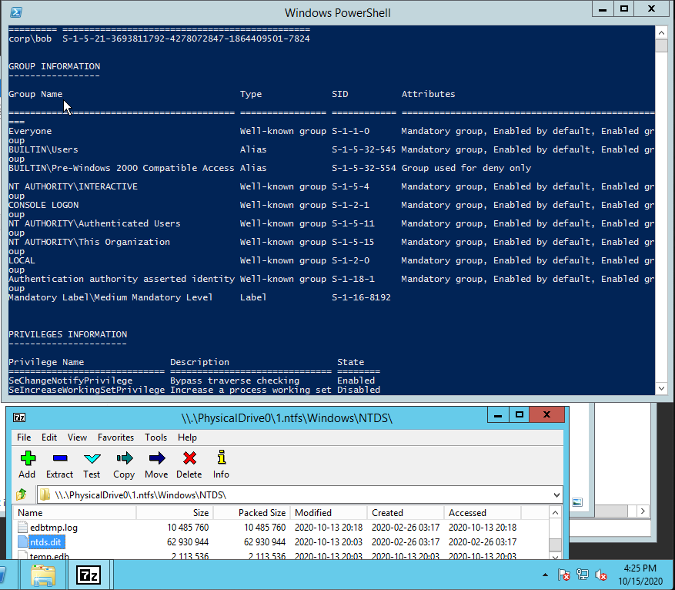Click ntds.dit size 62 930 944
The width and height of the screenshot is (675, 590).
(x=188, y=541)
